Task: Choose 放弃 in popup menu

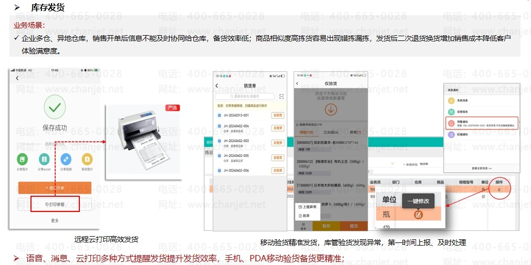Action: pos(304,216)
